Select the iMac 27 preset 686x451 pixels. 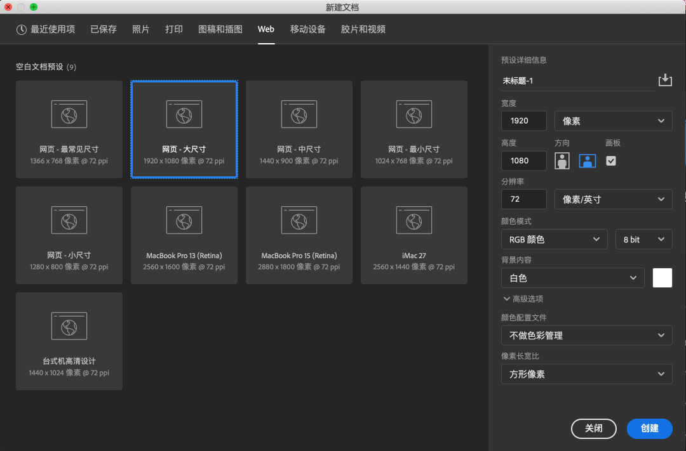click(414, 235)
